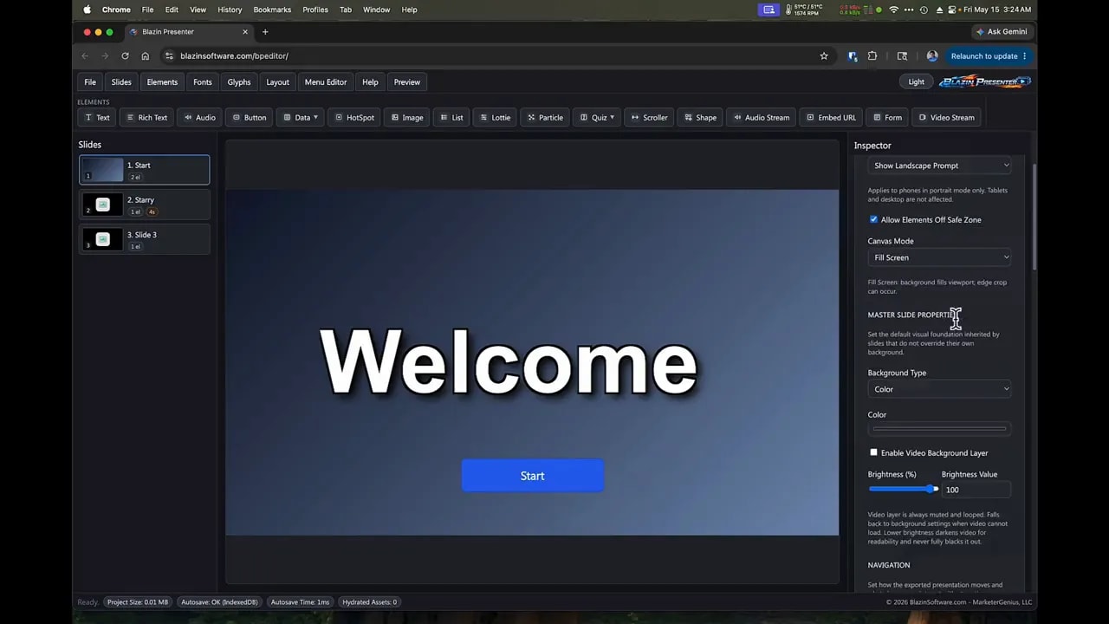
Task: Add an Embed URL element
Action: pos(831,118)
